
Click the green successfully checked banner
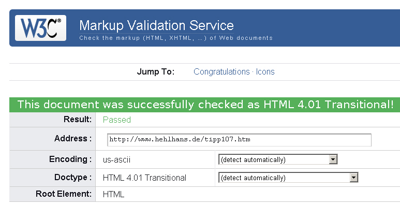205,105
